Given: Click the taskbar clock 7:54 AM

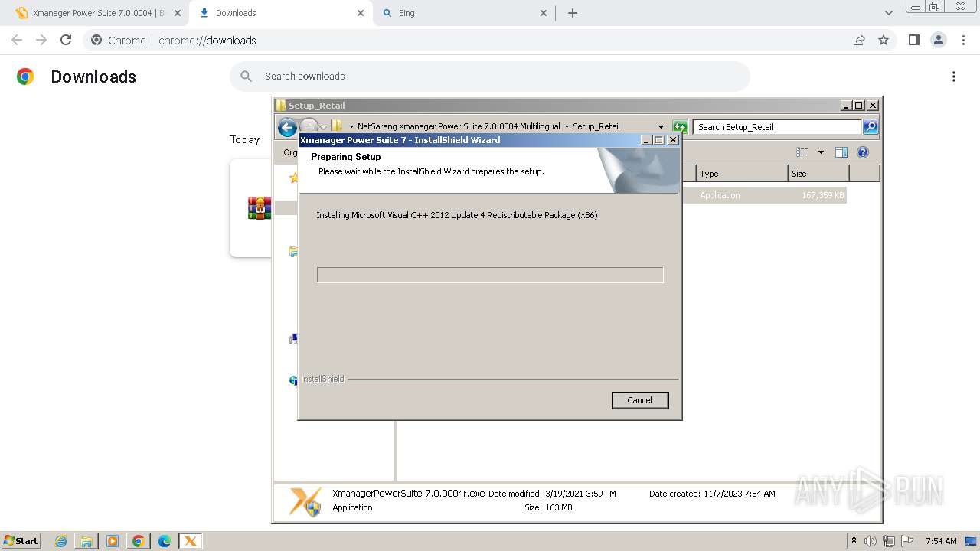Looking at the screenshot, I should pos(940,541).
